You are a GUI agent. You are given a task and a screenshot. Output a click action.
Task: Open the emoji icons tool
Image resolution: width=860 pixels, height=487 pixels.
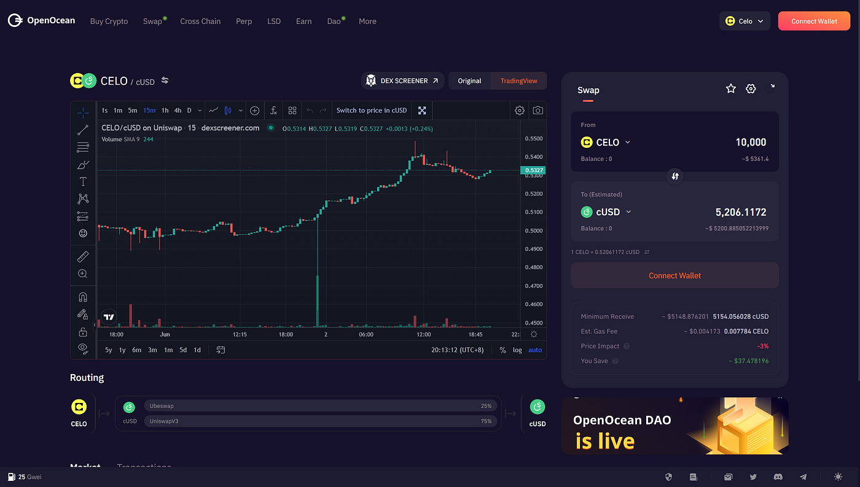pos(83,233)
